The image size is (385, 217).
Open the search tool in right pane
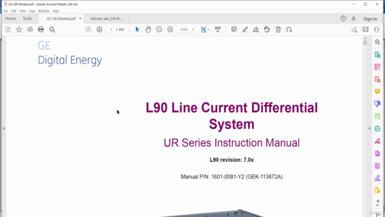pos(377,42)
